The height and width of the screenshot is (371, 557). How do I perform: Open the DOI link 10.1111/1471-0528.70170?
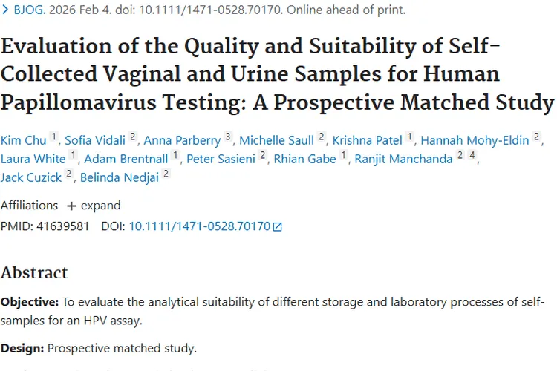pyautogui.click(x=200, y=226)
